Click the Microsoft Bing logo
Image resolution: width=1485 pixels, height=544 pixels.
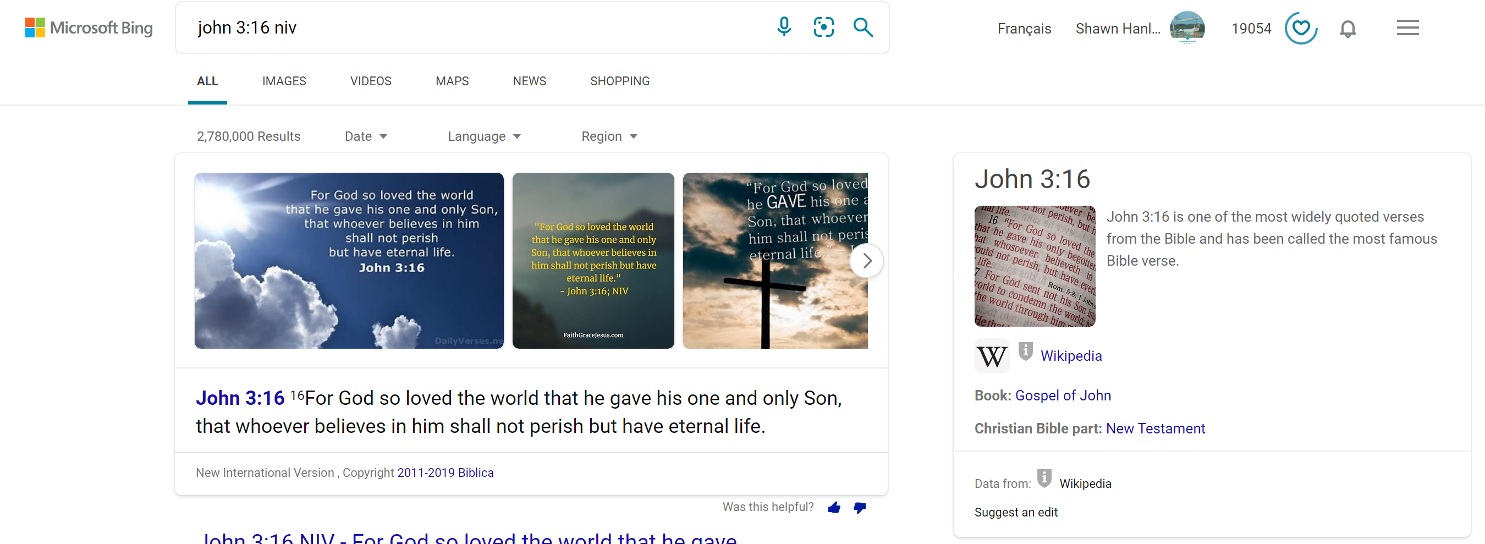pyautogui.click(x=89, y=27)
